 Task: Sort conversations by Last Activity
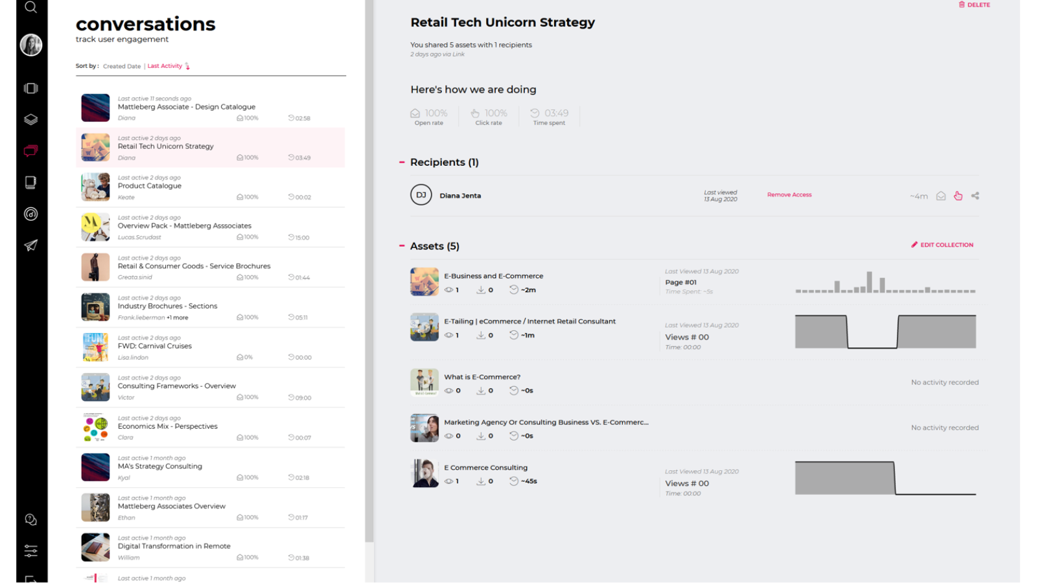pos(165,66)
